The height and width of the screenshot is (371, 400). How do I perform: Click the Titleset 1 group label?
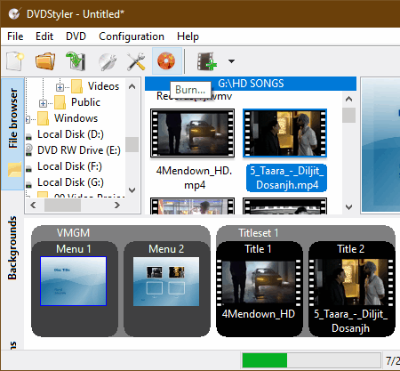pos(259,233)
